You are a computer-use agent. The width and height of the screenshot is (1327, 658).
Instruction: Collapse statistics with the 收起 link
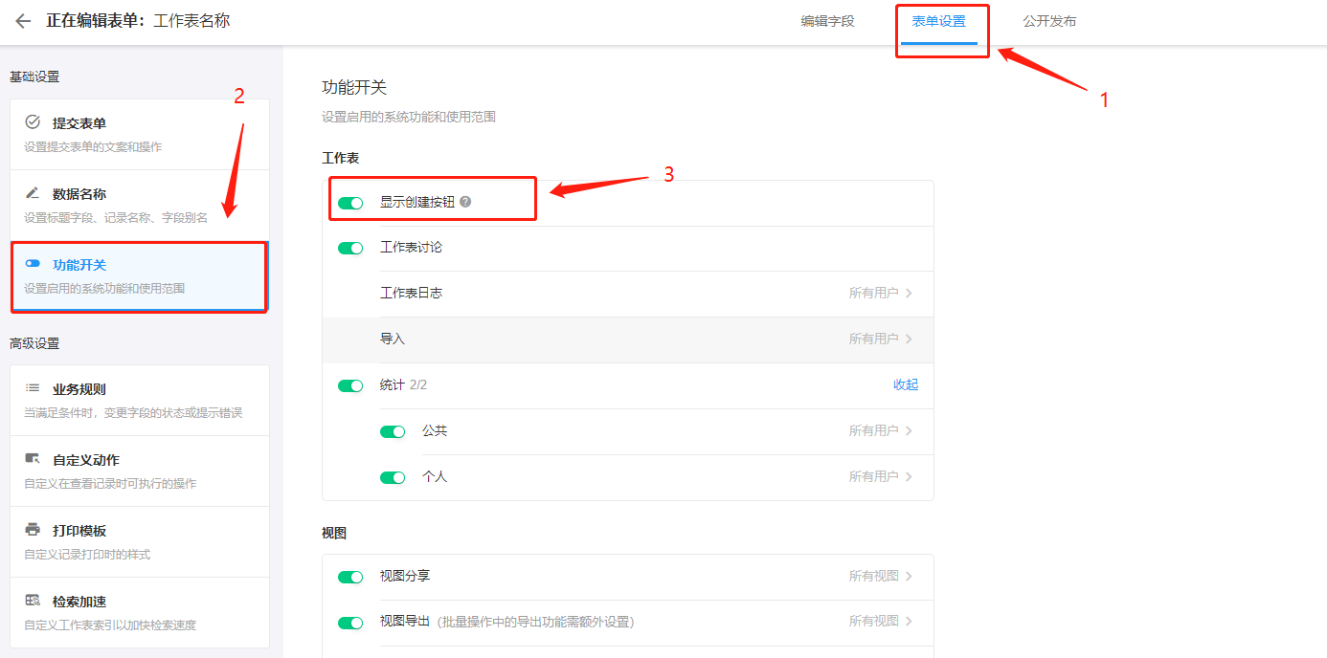(x=906, y=384)
